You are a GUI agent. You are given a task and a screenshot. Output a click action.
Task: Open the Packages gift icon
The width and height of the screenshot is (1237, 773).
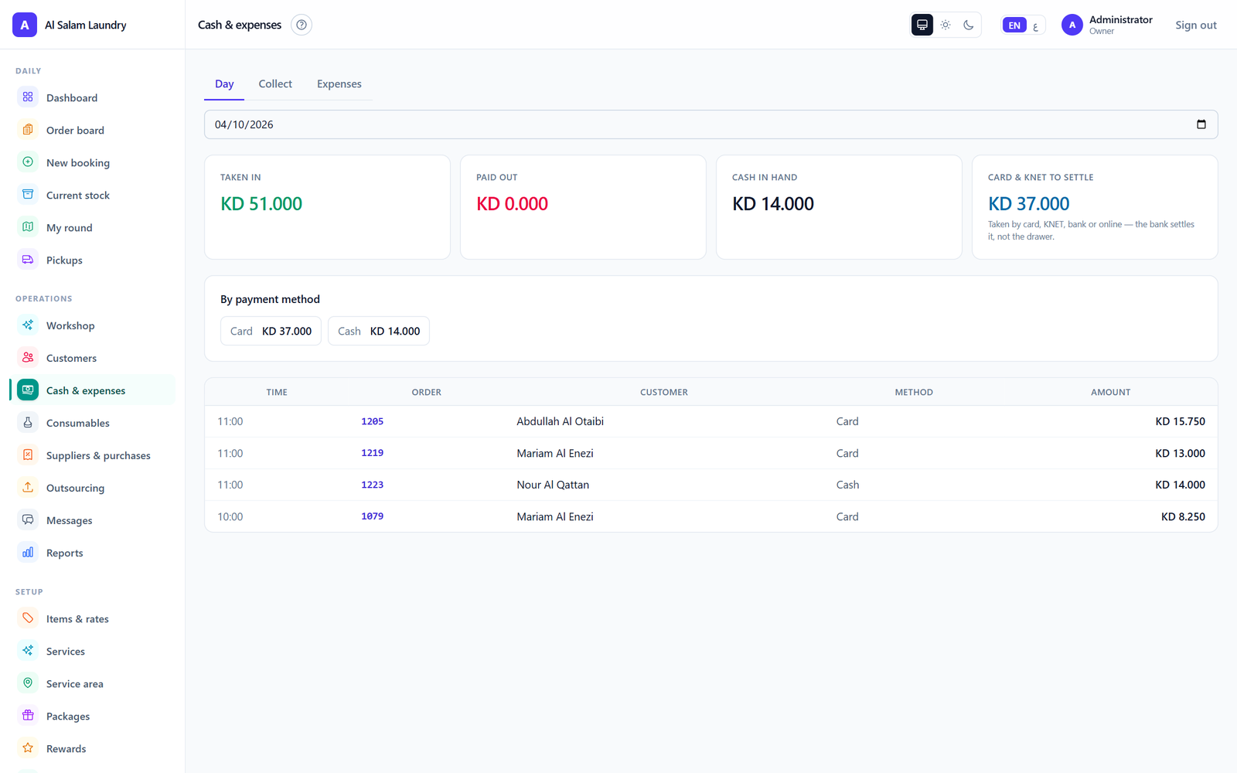[28, 716]
